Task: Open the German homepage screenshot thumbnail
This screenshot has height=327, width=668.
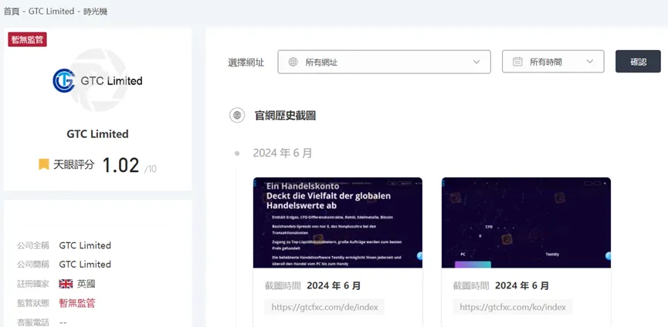Action: 337,223
